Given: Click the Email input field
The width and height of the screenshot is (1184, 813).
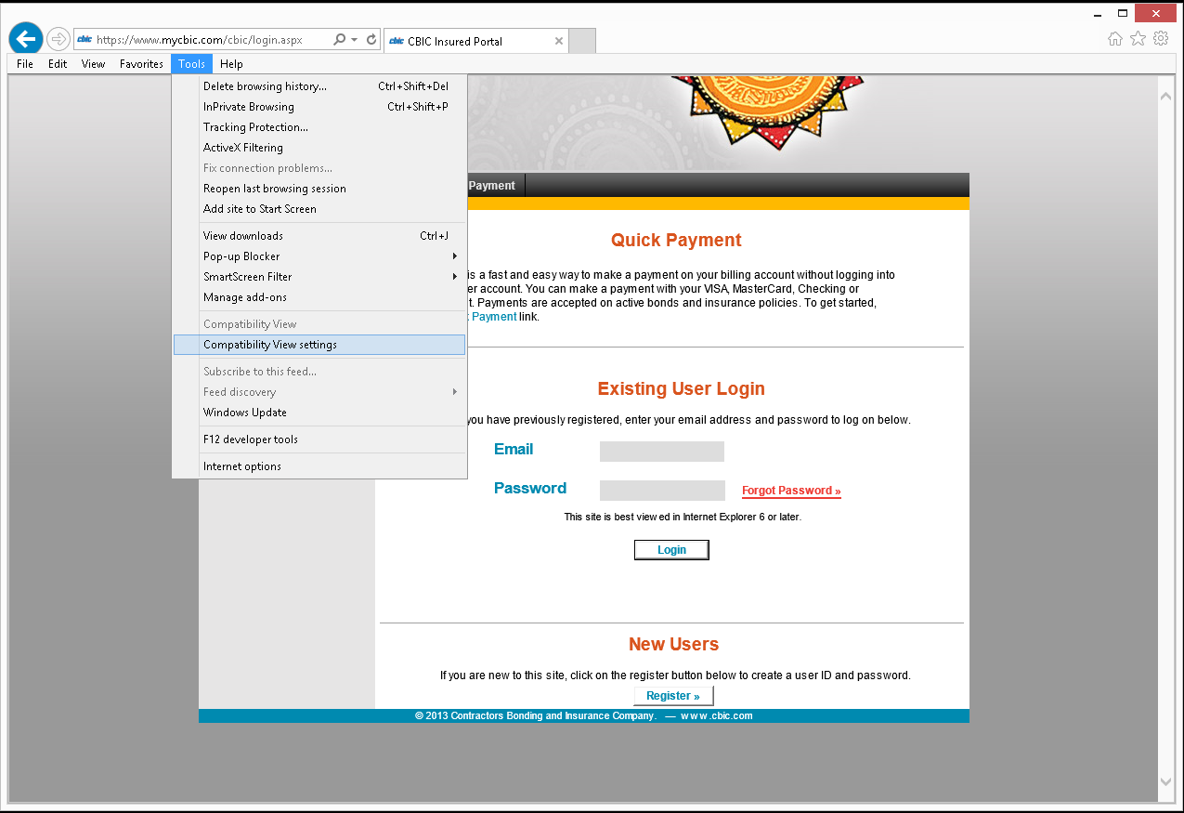Looking at the screenshot, I should coord(662,452).
